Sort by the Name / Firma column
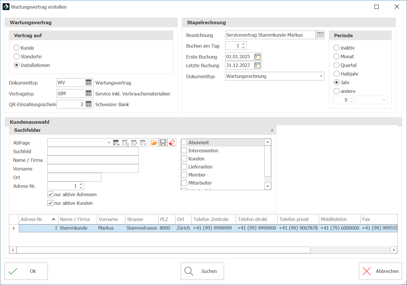The height and width of the screenshot is (285, 407). point(78,219)
